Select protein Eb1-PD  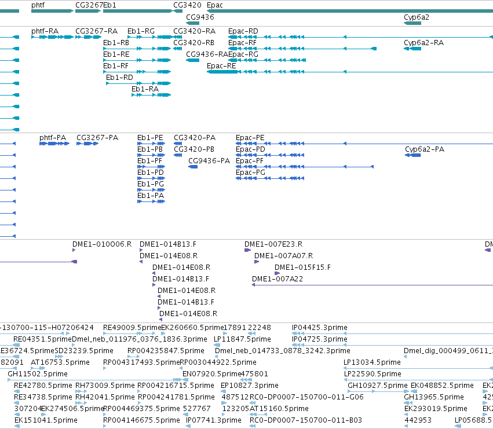[151, 178]
